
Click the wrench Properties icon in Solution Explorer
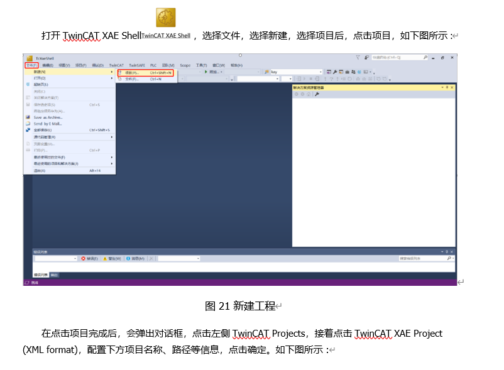[x=317, y=94]
